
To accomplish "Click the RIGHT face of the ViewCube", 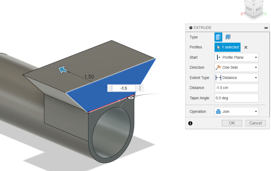I will [249, 8].
